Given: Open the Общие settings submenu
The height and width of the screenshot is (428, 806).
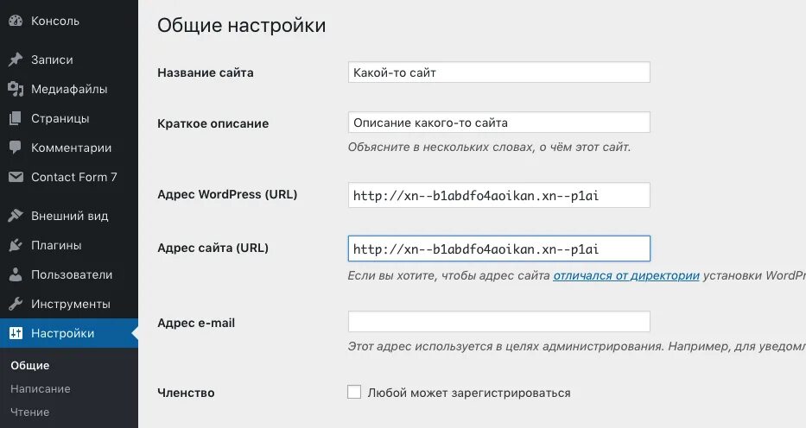Looking at the screenshot, I should 30,365.
